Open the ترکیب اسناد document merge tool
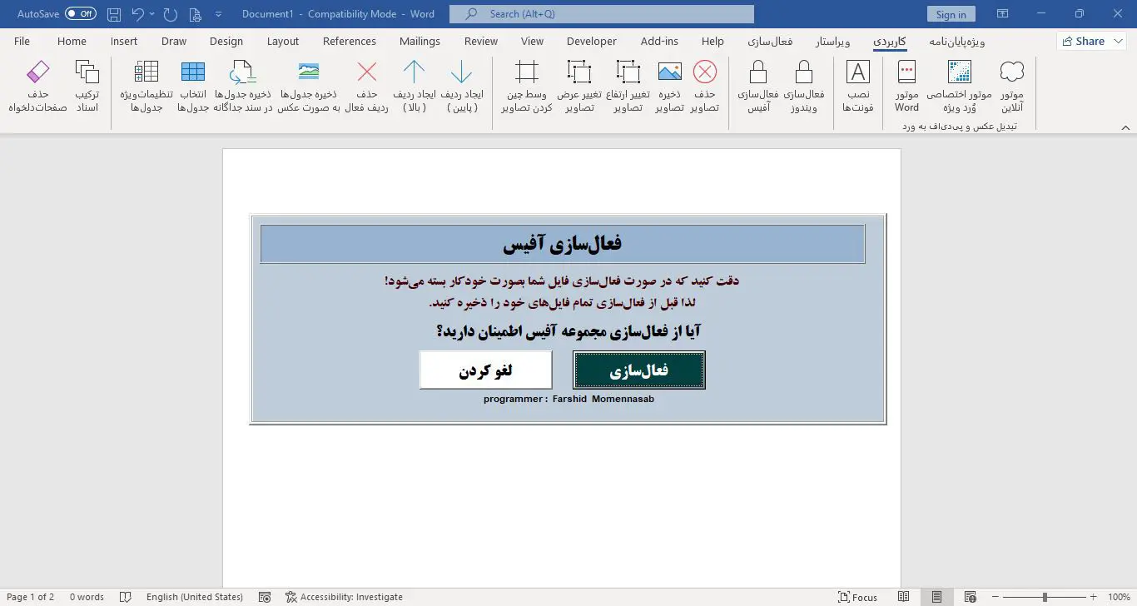Viewport: 1137px width, 606px height. pyautogui.click(x=87, y=83)
